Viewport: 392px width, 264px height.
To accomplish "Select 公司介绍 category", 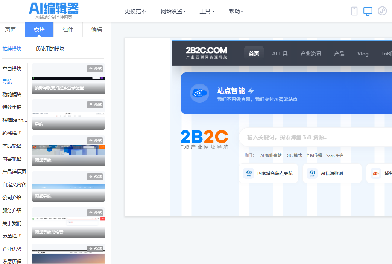I will coord(12,197).
